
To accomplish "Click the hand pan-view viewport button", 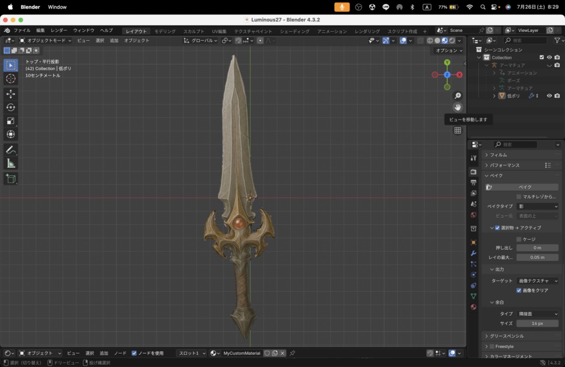I will click(x=457, y=107).
